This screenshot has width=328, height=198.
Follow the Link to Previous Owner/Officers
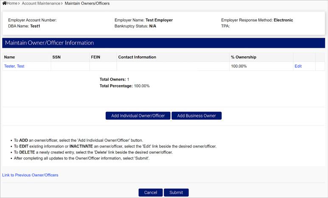(30, 175)
